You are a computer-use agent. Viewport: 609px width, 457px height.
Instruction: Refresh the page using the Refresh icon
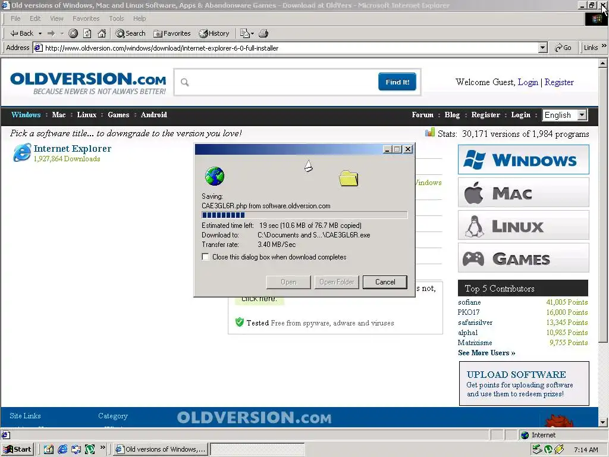(87, 33)
